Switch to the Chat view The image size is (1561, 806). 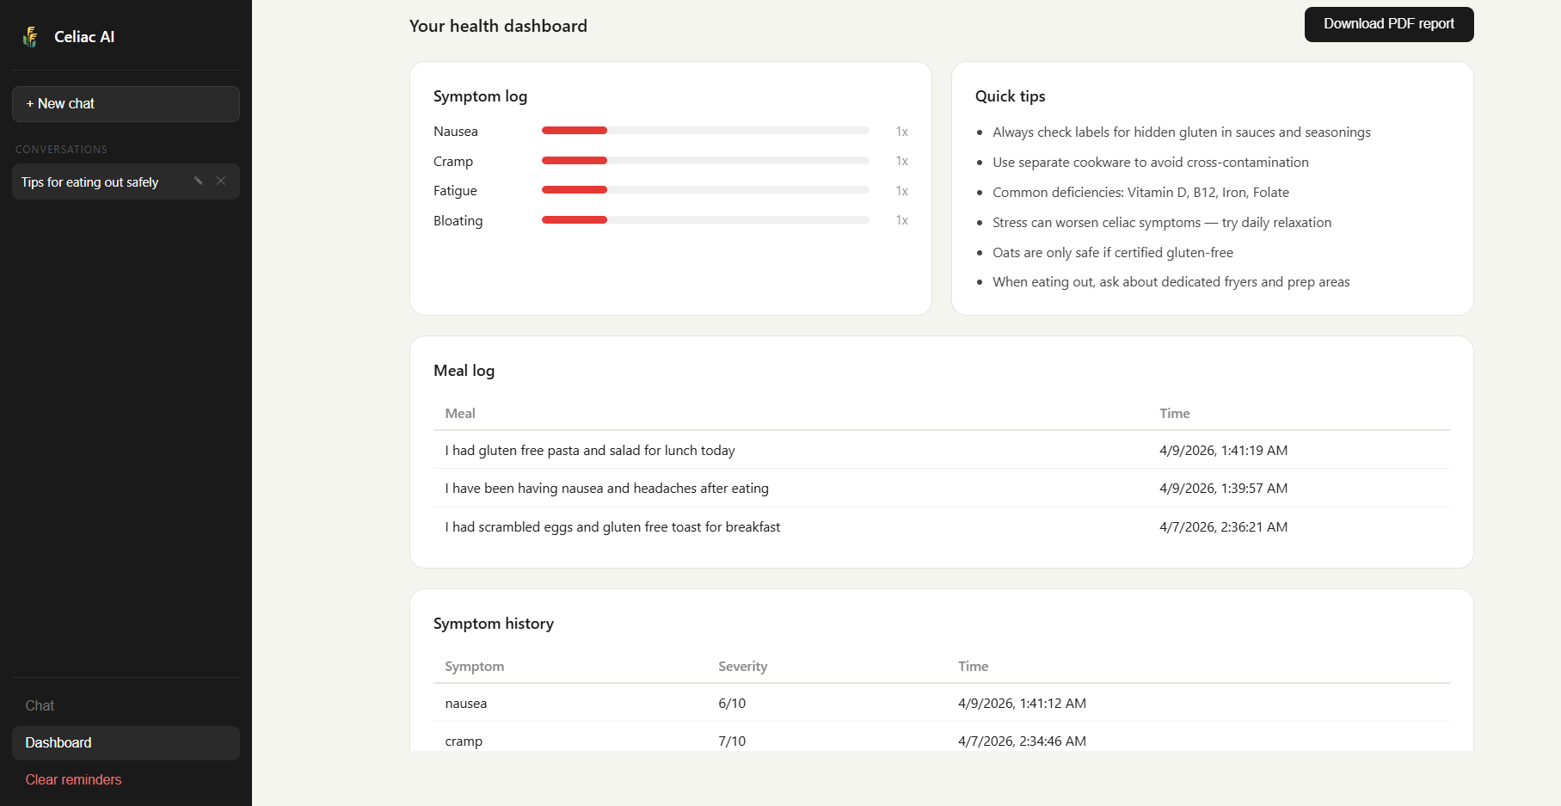40,705
